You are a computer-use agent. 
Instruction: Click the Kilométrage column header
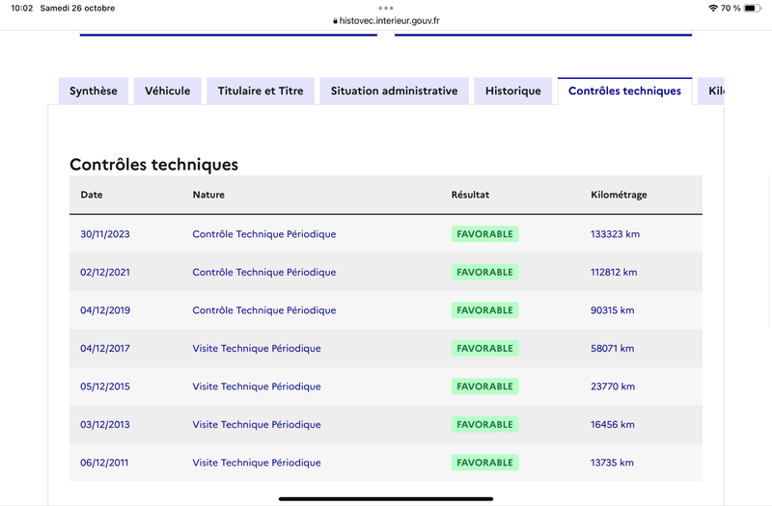tap(619, 195)
